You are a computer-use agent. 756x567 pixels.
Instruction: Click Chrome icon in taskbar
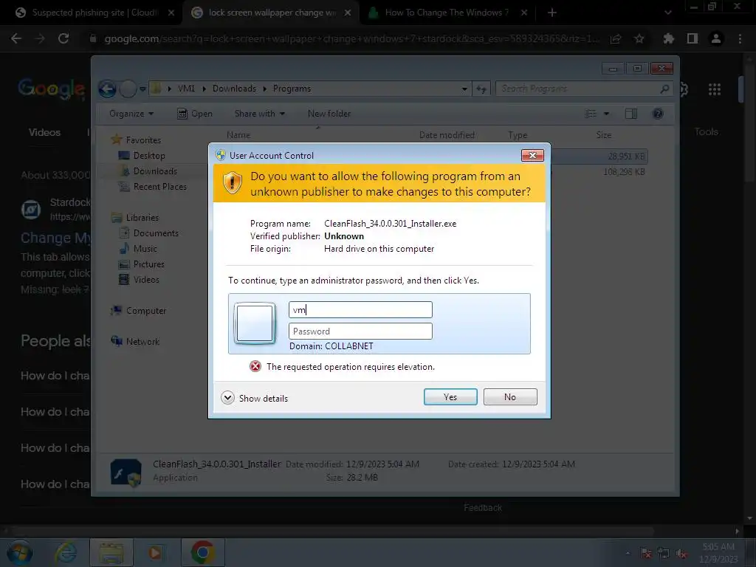coord(203,552)
